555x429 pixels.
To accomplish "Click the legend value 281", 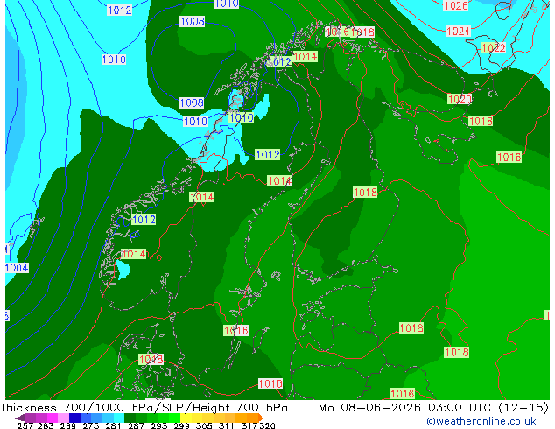I will [x=113, y=425].
